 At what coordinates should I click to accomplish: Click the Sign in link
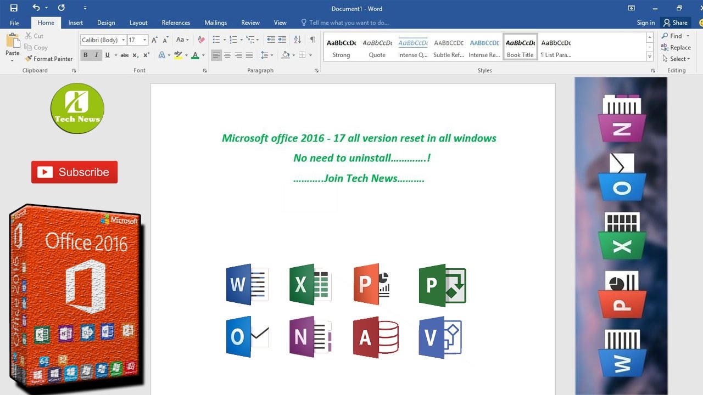coord(646,23)
